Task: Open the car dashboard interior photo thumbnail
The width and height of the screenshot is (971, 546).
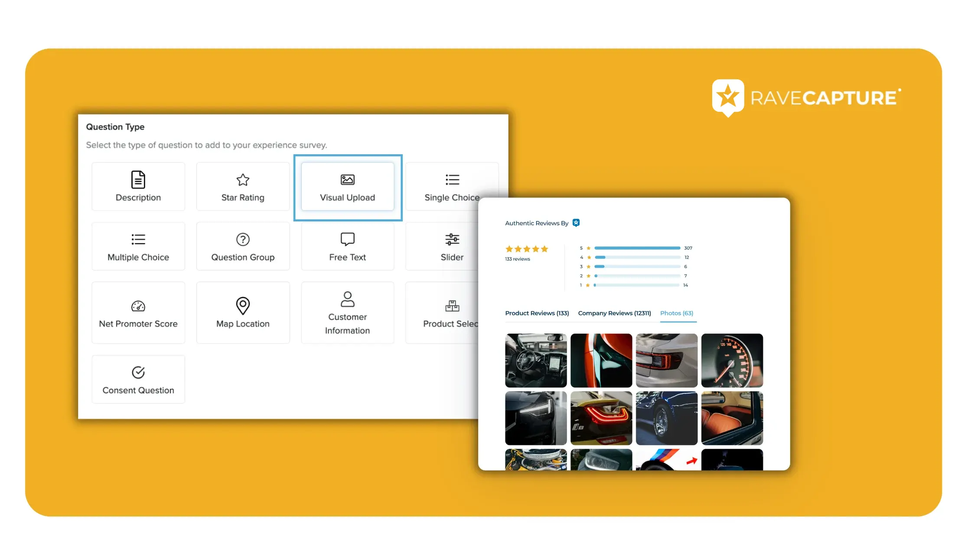Action: 536,361
